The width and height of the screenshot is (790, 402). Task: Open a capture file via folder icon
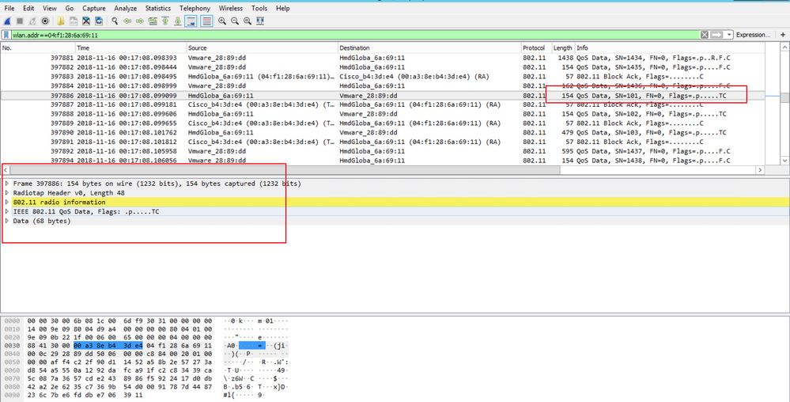coord(60,21)
